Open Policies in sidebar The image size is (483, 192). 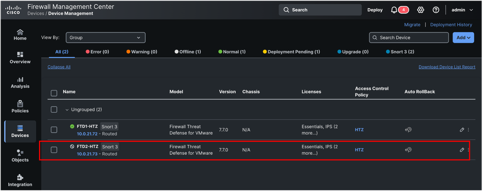pyautogui.click(x=20, y=107)
